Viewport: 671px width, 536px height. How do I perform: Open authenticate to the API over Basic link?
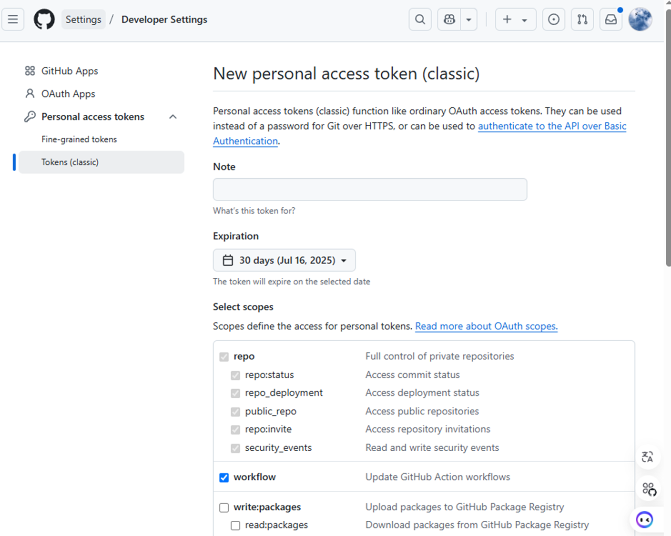coord(552,126)
